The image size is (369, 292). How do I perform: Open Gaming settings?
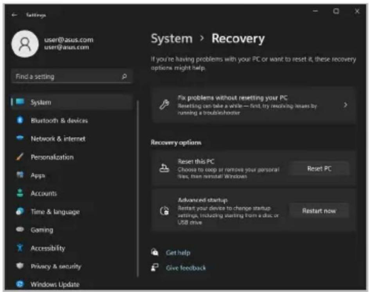point(72,230)
